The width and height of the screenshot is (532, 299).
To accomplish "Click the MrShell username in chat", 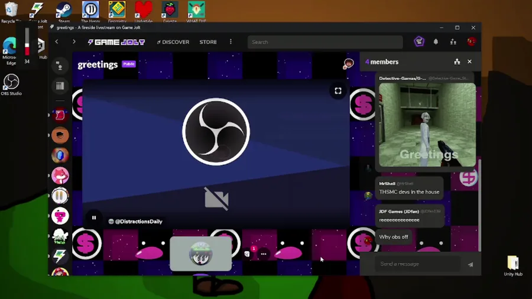I will (387, 183).
